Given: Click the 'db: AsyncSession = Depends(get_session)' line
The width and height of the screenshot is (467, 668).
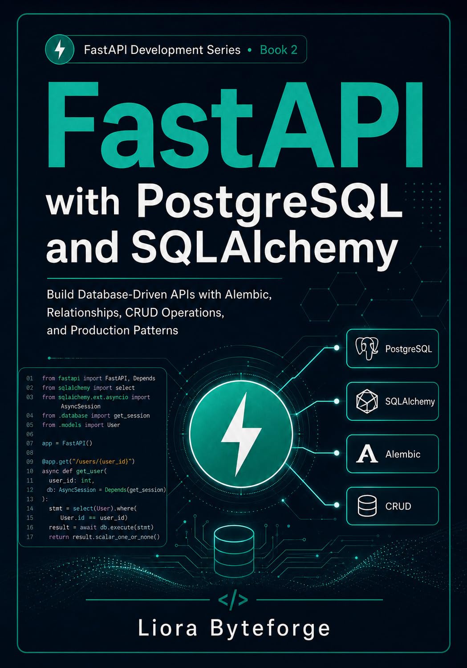Looking at the screenshot, I should 106,490.
